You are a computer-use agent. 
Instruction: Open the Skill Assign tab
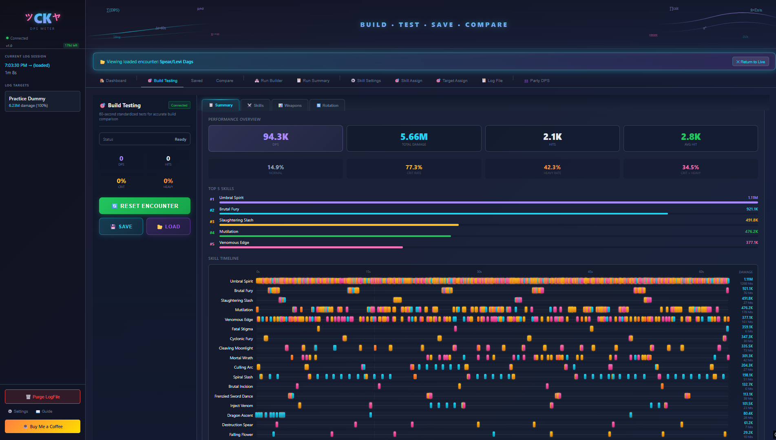click(409, 81)
